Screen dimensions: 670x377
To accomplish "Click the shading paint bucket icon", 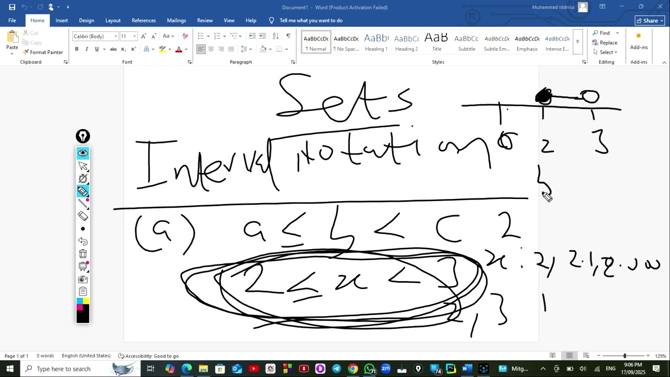I will coord(263,49).
